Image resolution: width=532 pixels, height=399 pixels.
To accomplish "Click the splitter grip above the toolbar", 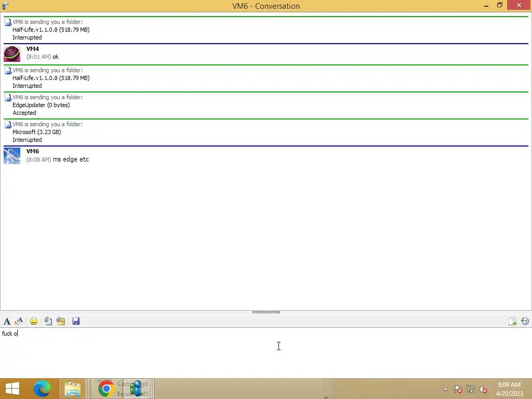I will [x=266, y=312].
